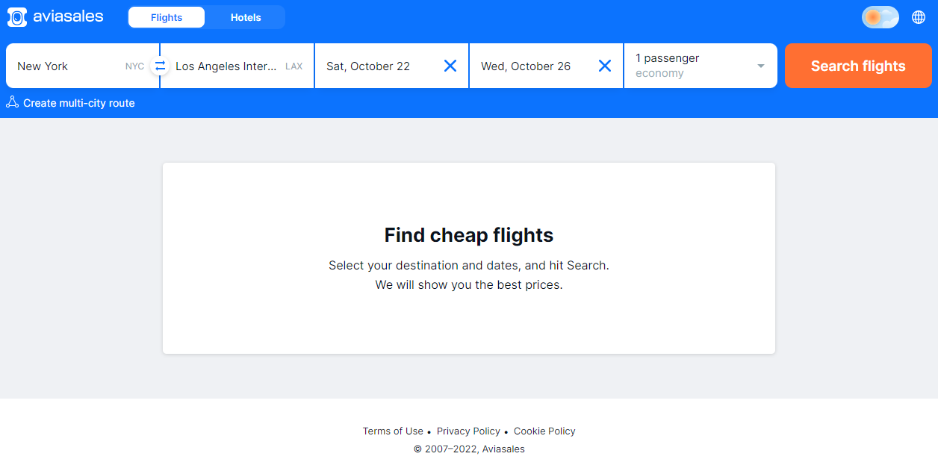Image resolution: width=938 pixels, height=474 pixels.
Task: Open the Cookie Policy link
Action: click(x=544, y=431)
